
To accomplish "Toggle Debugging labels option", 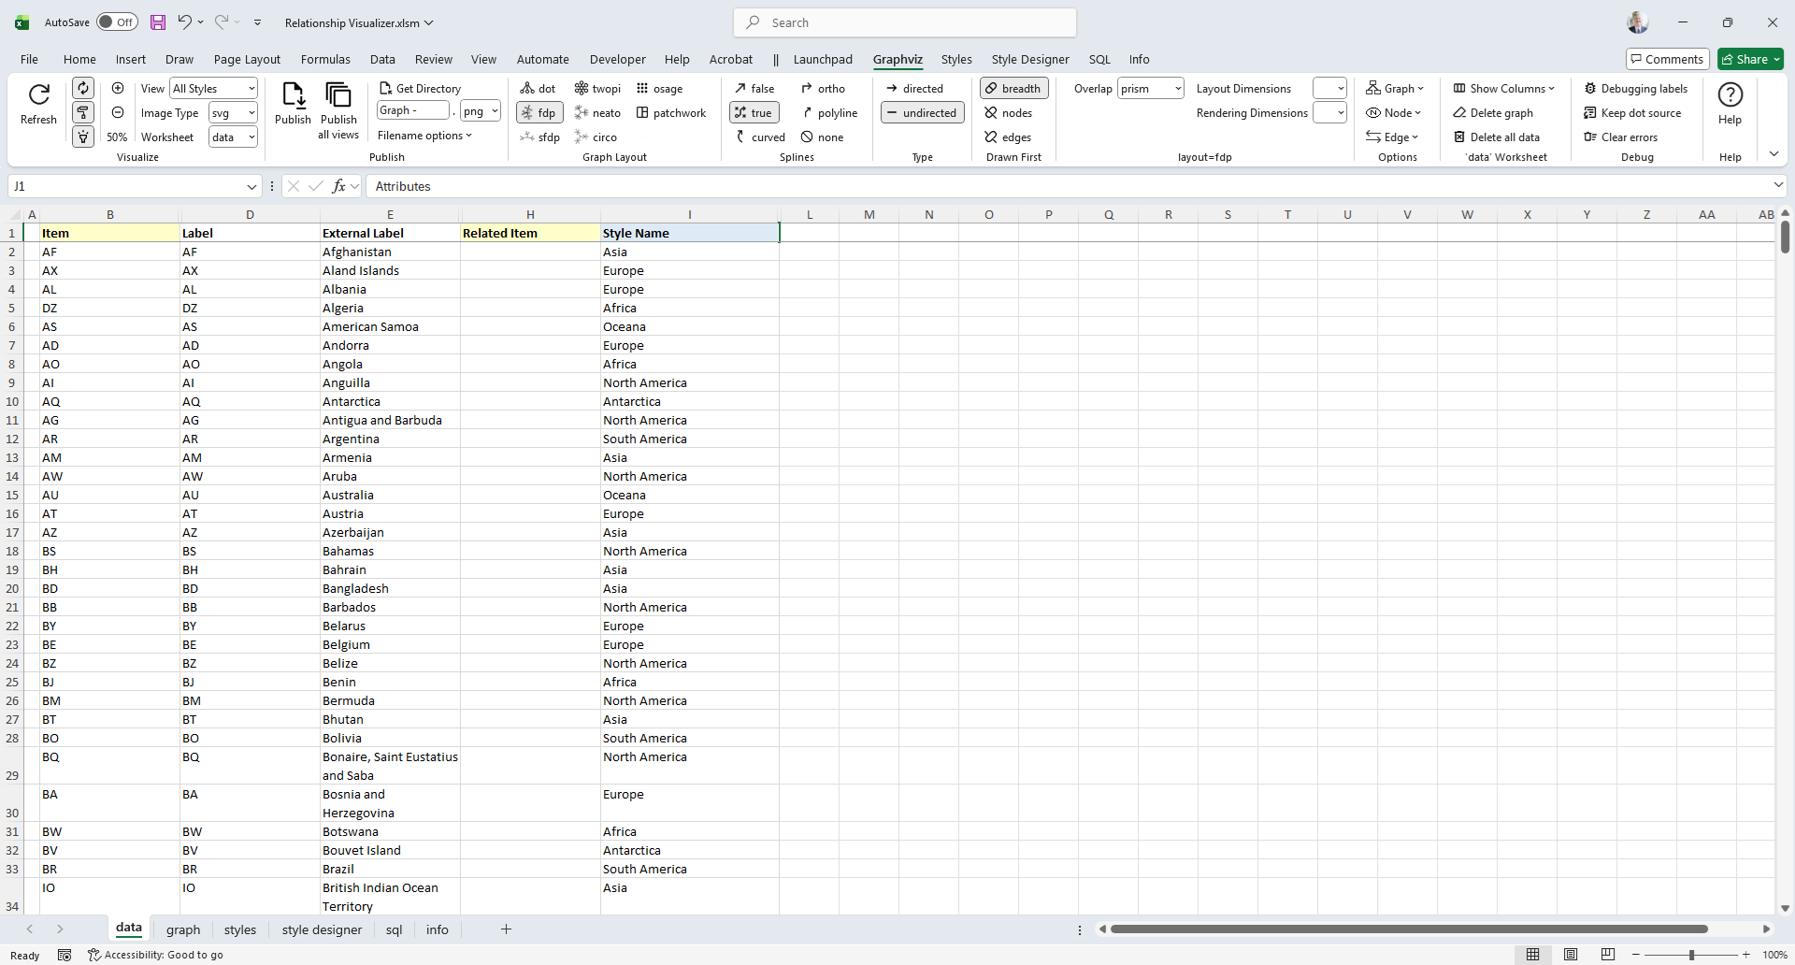I will (x=1635, y=89).
